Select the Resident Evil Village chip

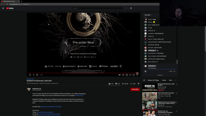coord(153,80)
